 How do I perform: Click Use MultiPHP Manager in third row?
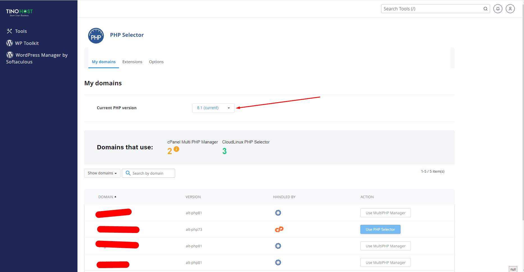tap(386, 246)
